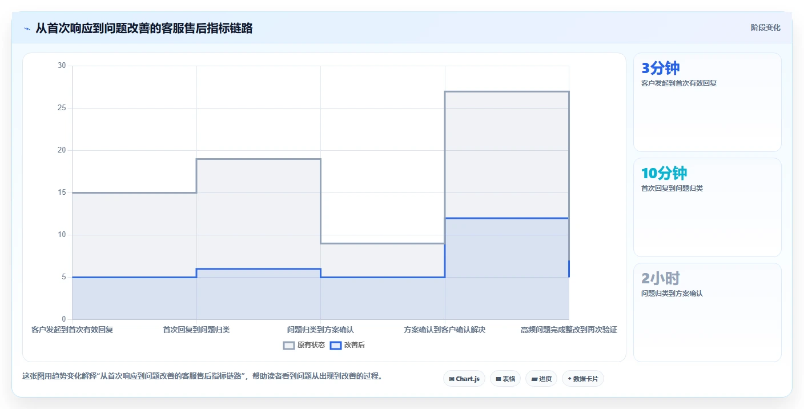Image resolution: width=804 pixels, height=409 pixels.
Task: Click the title 从首次响应到问题改善的客服售后指标链路
Action: [x=144, y=29]
